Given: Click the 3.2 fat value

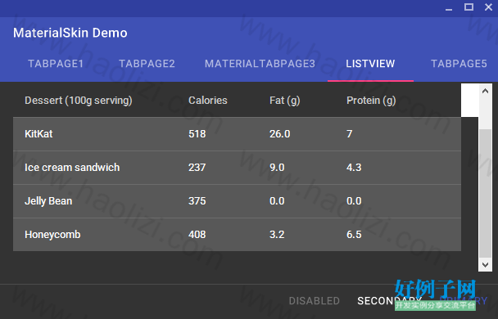Looking at the screenshot, I should pyautogui.click(x=277, y=235).
